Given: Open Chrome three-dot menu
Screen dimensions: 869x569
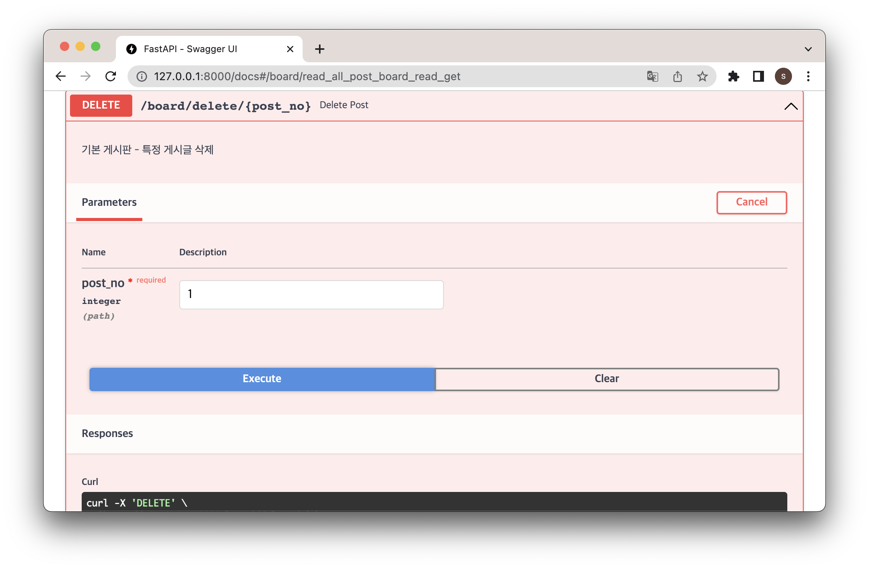Looking at the screenshot, I should click(808, 76).
